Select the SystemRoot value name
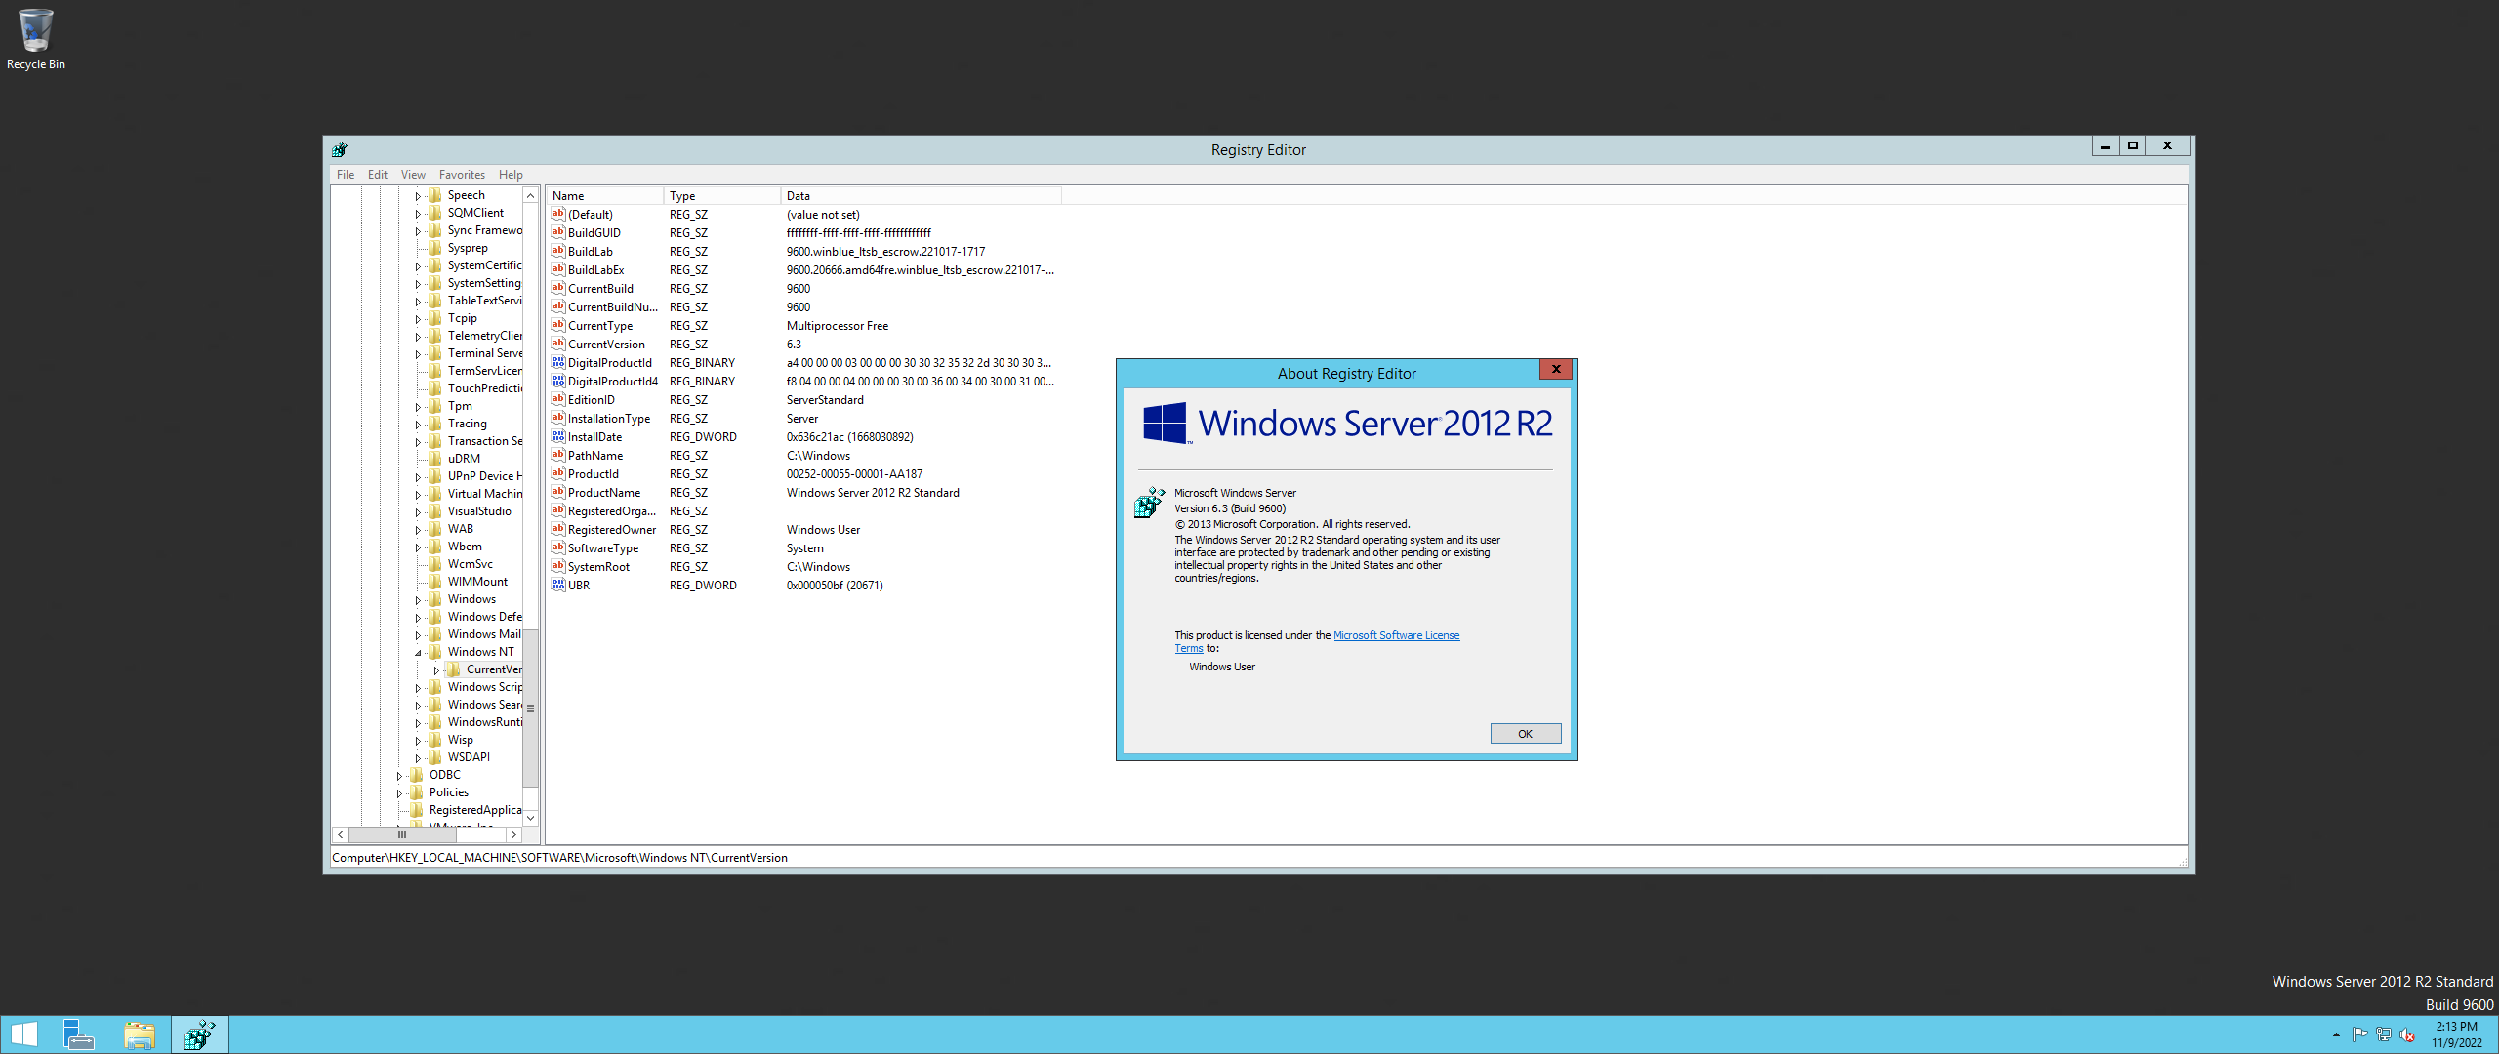2499x1054 pixels. tap(598, 566)
